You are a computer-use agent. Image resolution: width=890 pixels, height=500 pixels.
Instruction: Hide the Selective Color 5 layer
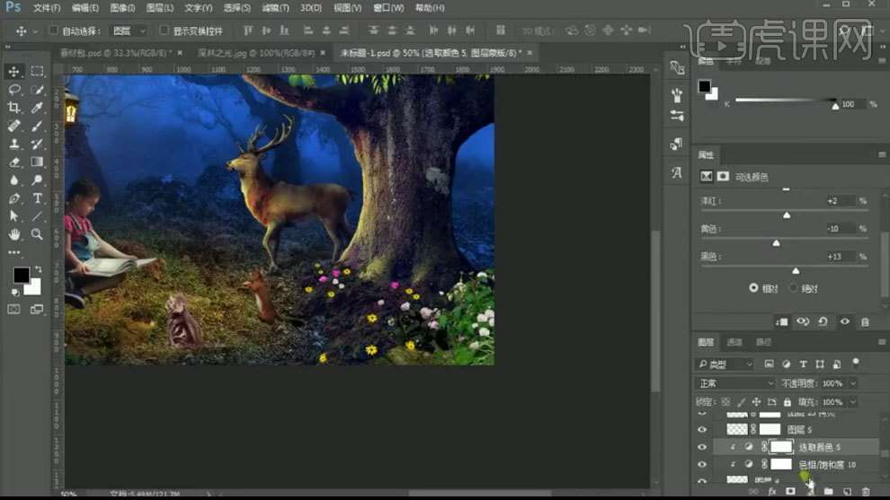(702, 447)
